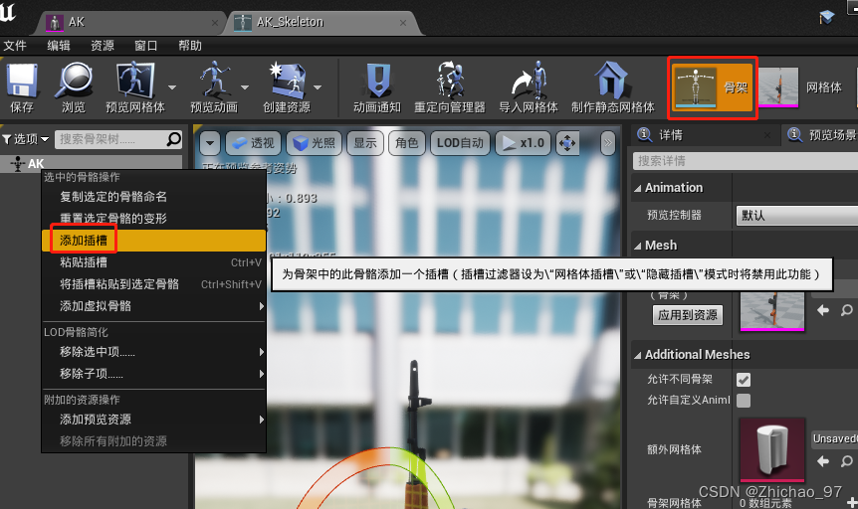
Task: Click the AK bone icon in skeleton tree
Action: 18,163
